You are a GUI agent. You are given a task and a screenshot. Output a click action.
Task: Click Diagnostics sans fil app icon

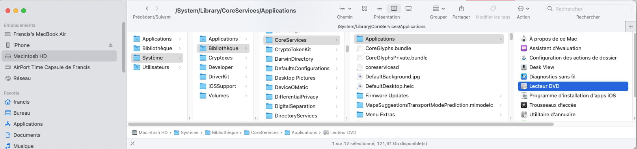click(524, 76)
